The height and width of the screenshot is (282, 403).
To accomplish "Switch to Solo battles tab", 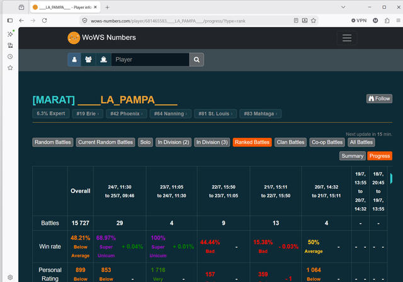I will 145,142.
